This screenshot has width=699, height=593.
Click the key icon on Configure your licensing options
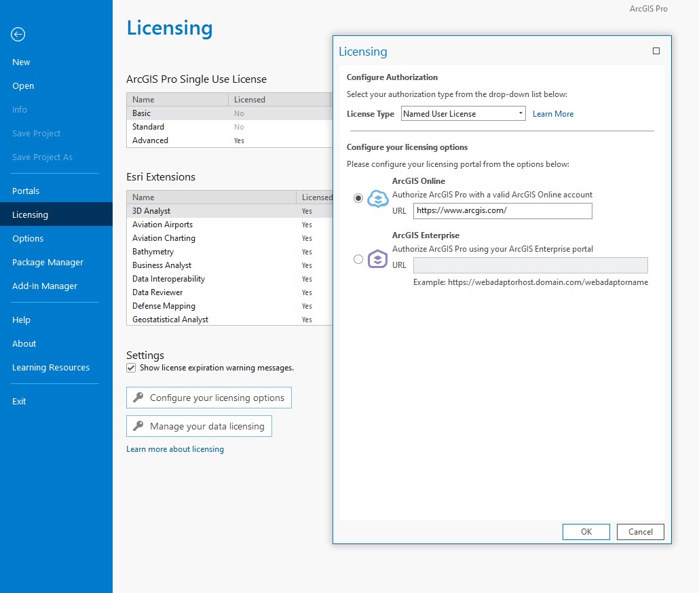(137, 398)
